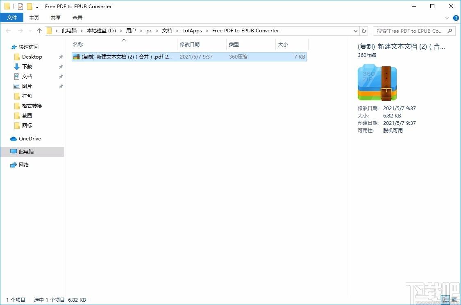Switch to the 查看 ribbon tab

click(x=77, y=18)
